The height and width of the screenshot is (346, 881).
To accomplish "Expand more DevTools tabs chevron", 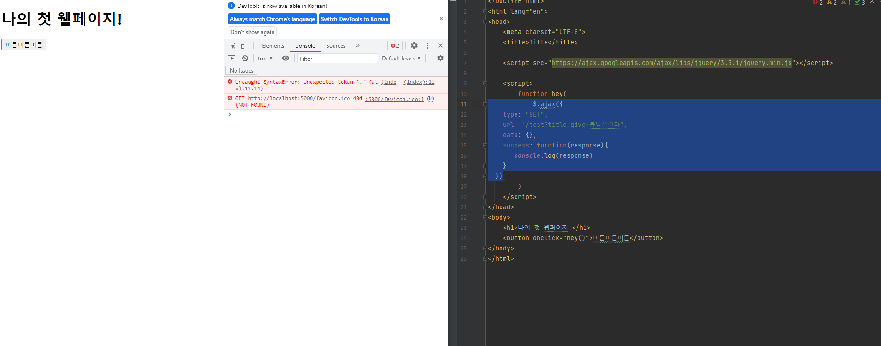I will [357, 45].
